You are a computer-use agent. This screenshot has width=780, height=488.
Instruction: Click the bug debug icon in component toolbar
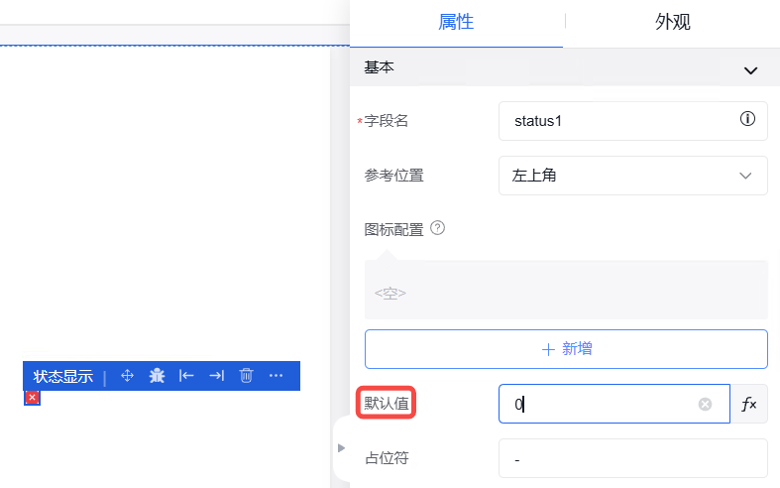tap(157, 376)
